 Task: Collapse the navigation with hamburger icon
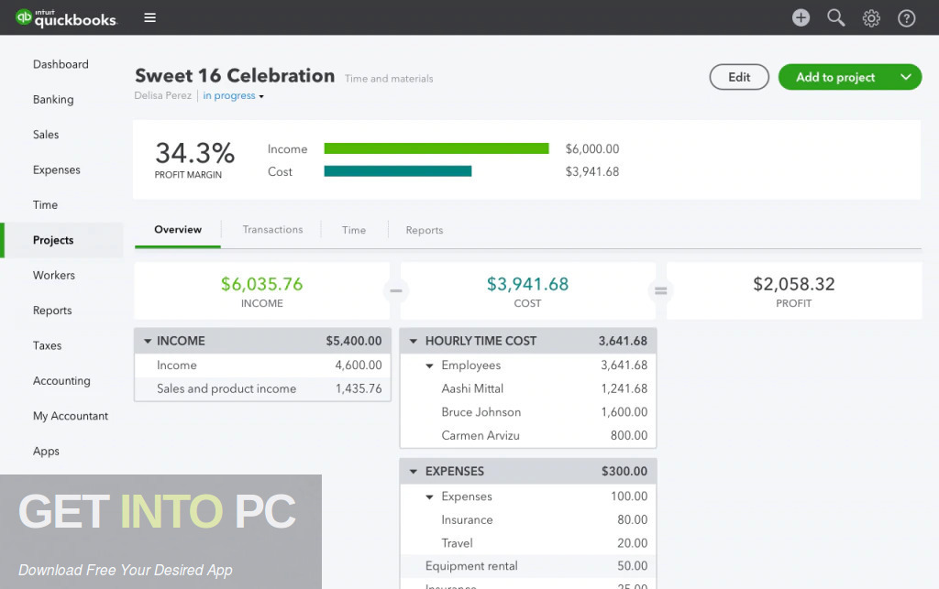coord(149,16)
